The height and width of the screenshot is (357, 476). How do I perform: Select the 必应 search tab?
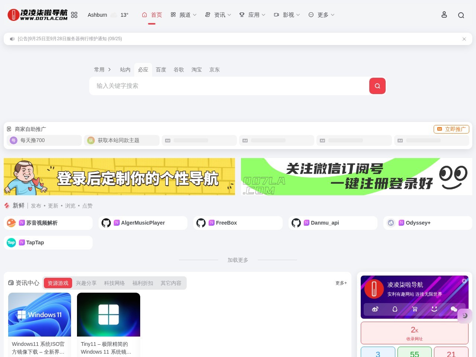143,70
